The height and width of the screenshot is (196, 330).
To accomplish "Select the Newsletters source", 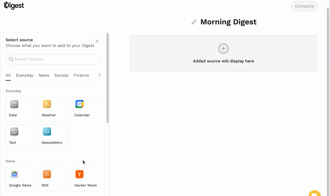I will pos(53,137).
